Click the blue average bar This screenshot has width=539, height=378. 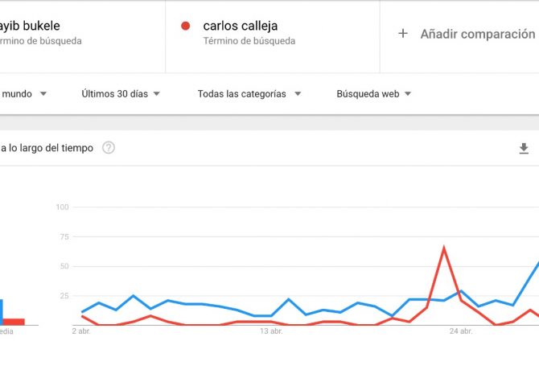point(2,312)
